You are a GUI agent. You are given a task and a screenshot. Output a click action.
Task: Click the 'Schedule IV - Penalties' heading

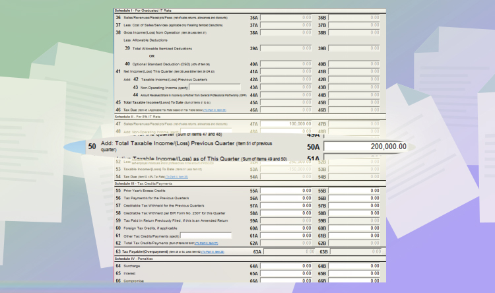pyautogui.click(x=133, y=259)
